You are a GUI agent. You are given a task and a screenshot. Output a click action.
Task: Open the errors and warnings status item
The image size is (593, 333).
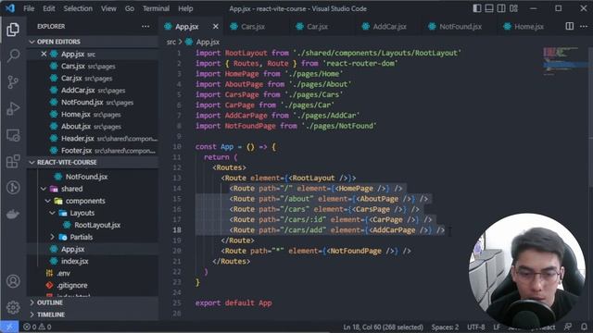[37, 327]
